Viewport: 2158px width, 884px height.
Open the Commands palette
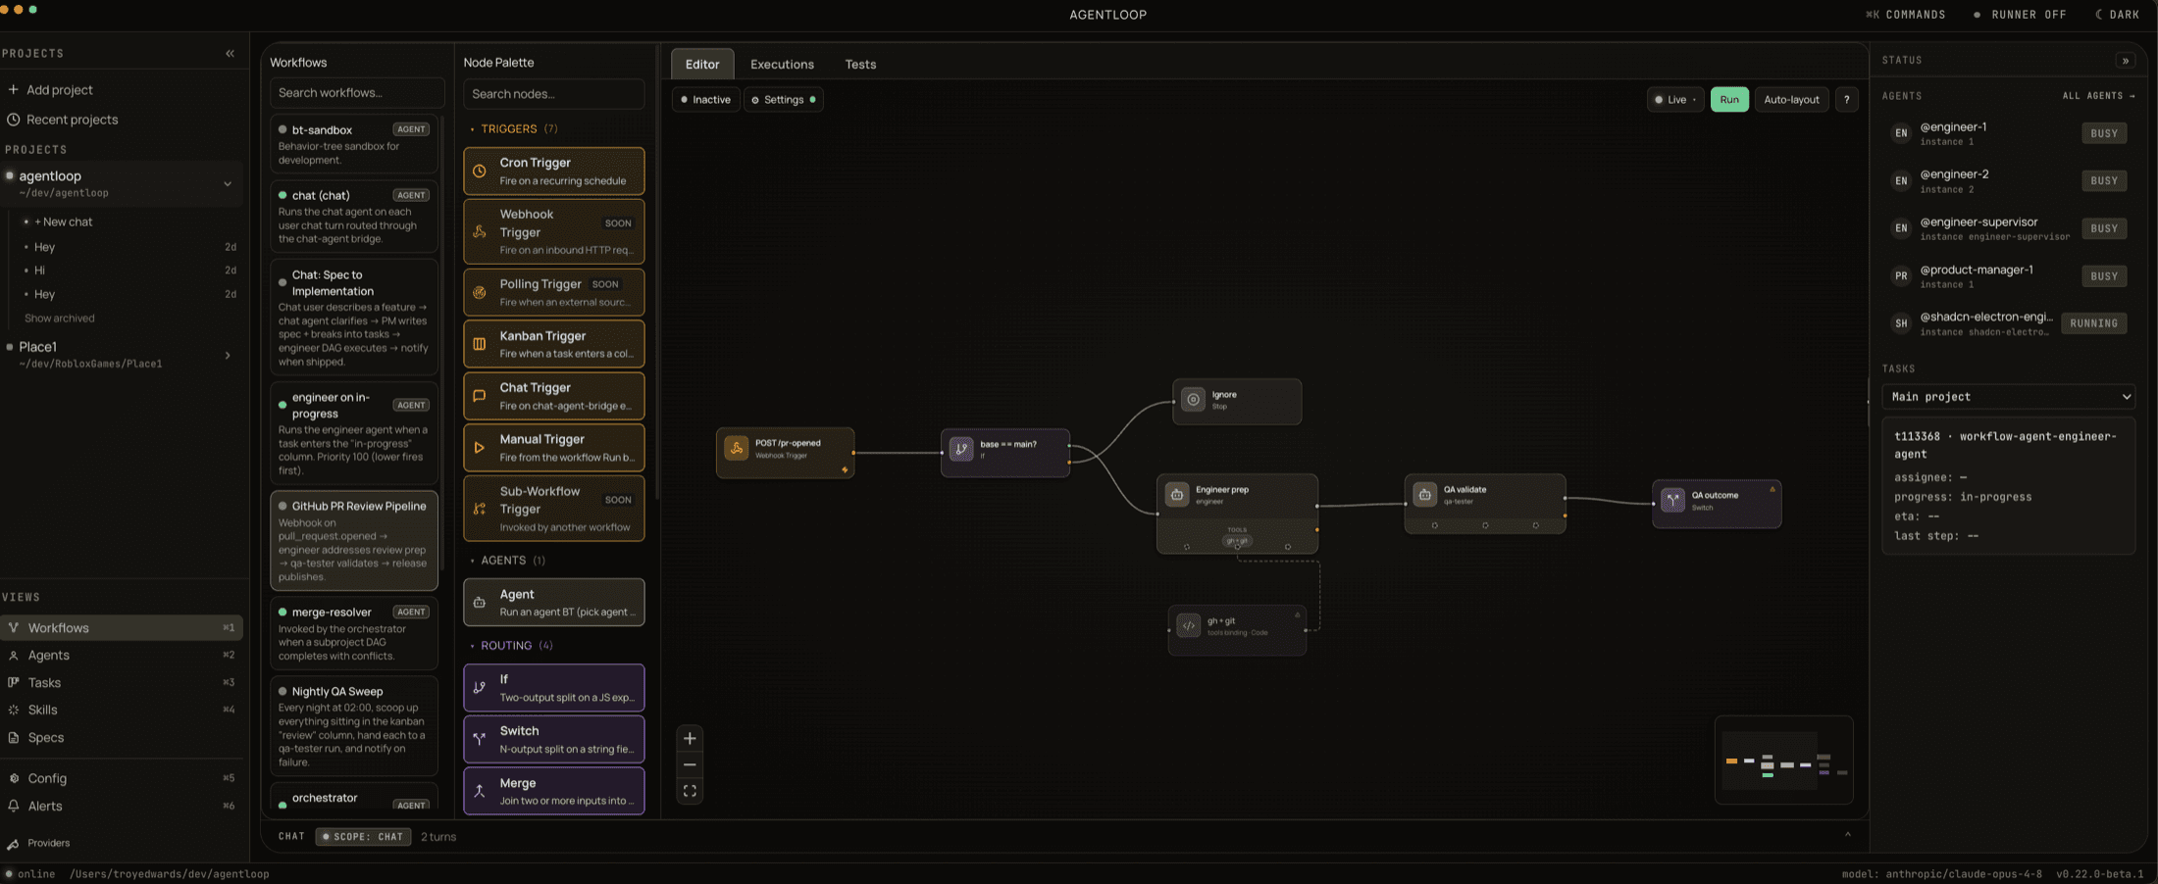pos(1906,15)
